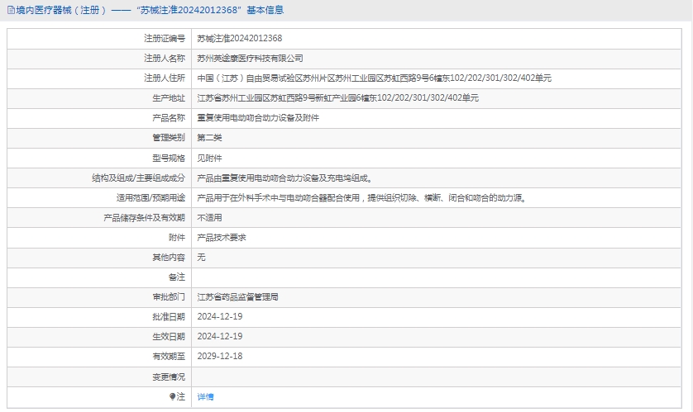
Task: Click the empty 备注 remarks cell
Action: tap(438, 277)
